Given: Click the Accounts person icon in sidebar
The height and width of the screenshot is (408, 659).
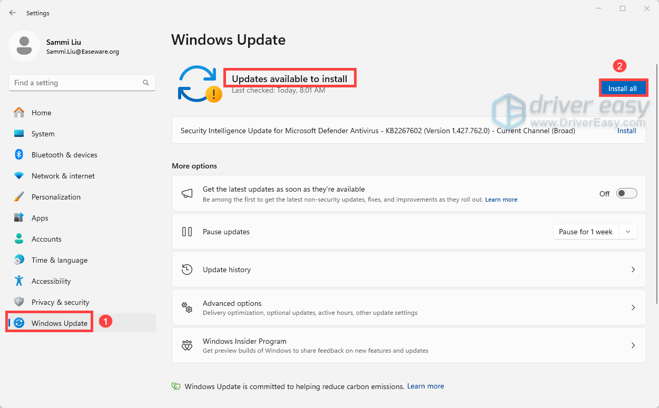Looking at the screenshot, I should 19,239.
